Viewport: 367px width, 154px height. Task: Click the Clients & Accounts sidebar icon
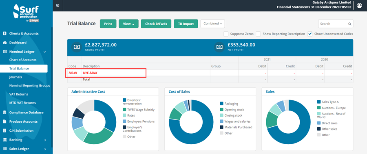(x=4, y=33)
